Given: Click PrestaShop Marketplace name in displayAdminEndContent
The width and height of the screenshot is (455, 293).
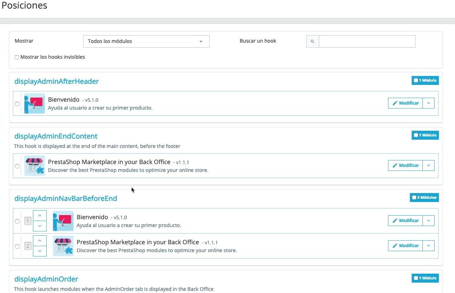Looking at the screenshot, I should click(x=109, y=162).
